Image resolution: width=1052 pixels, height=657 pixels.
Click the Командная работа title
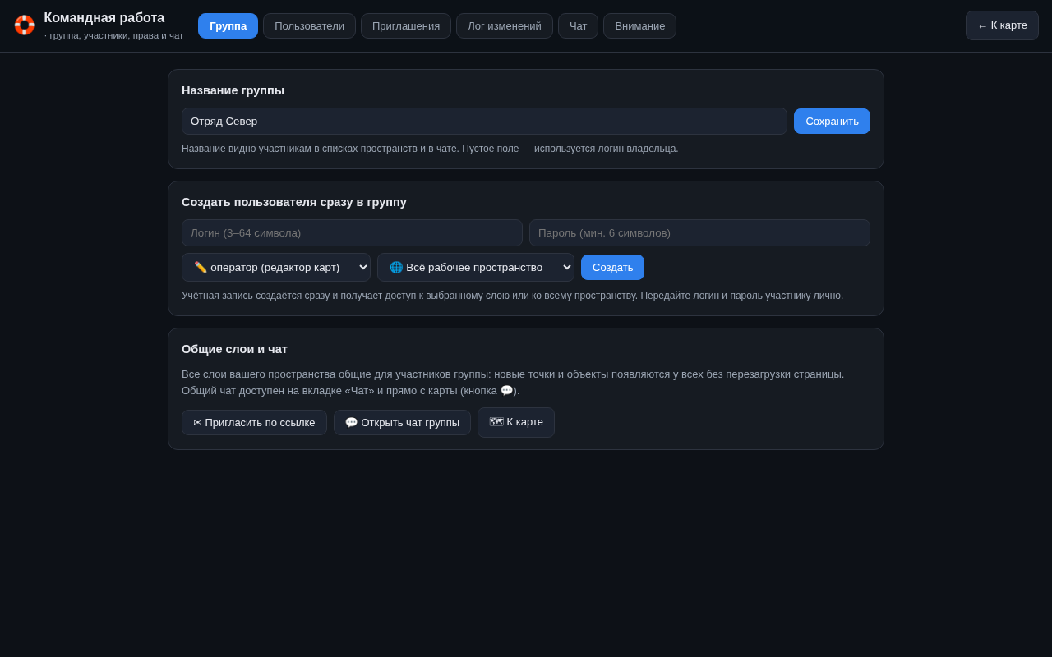(104, 18)
